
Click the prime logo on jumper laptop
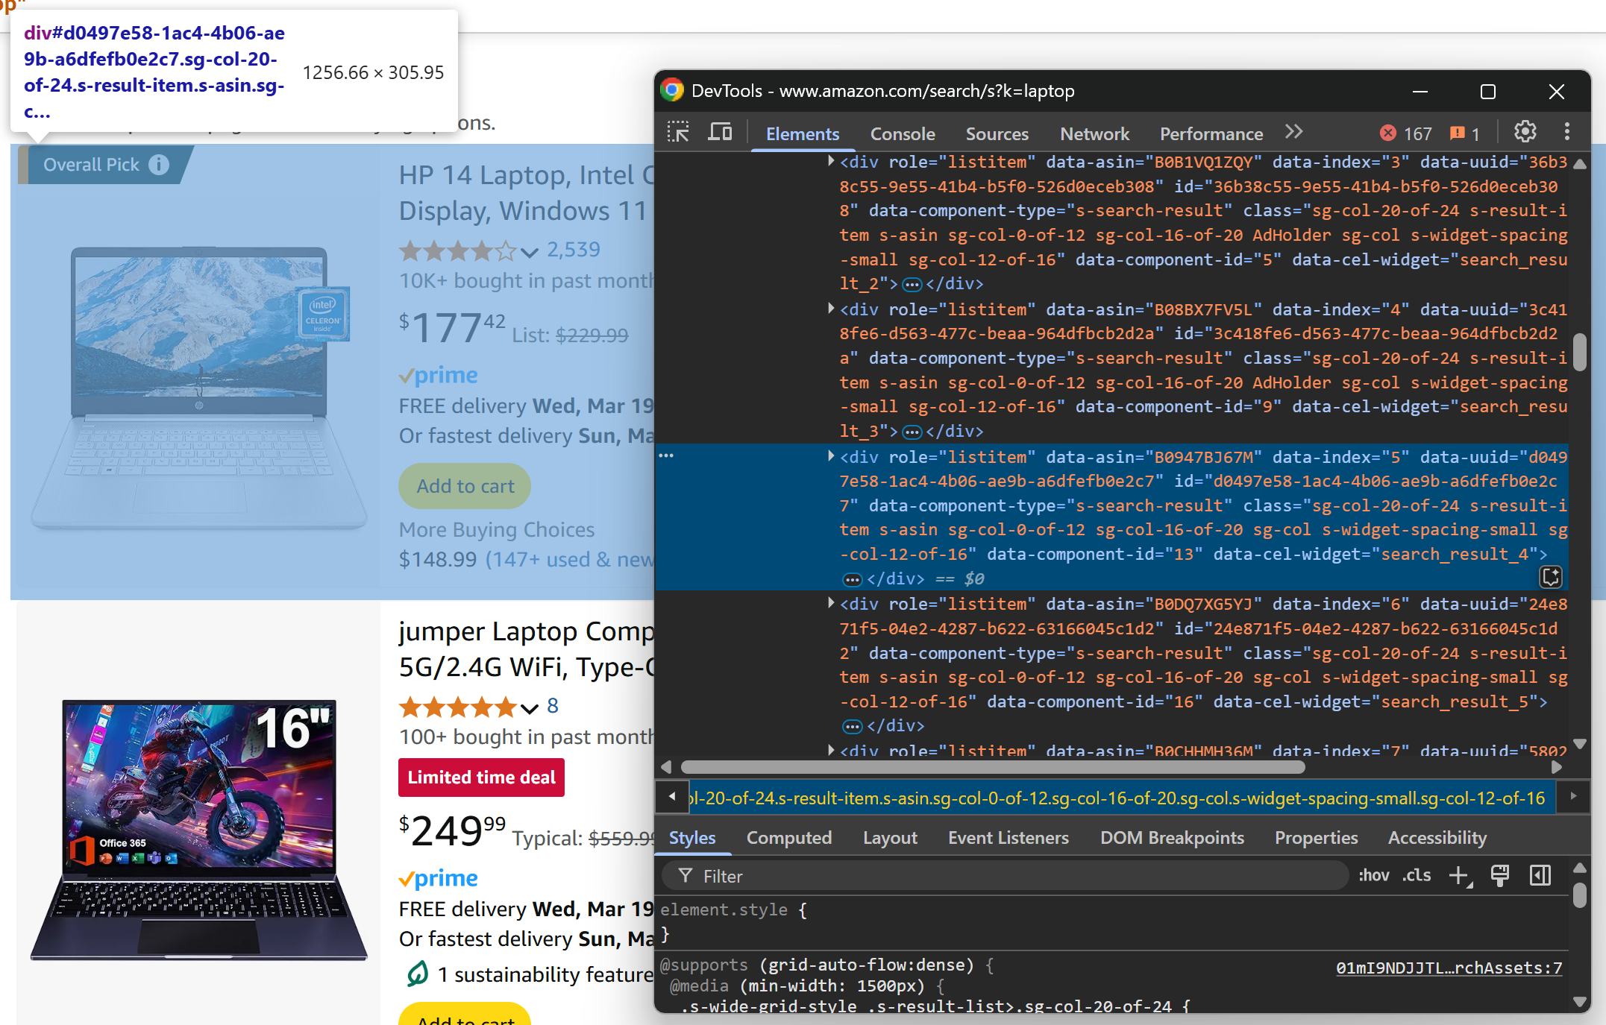point(439,878)
